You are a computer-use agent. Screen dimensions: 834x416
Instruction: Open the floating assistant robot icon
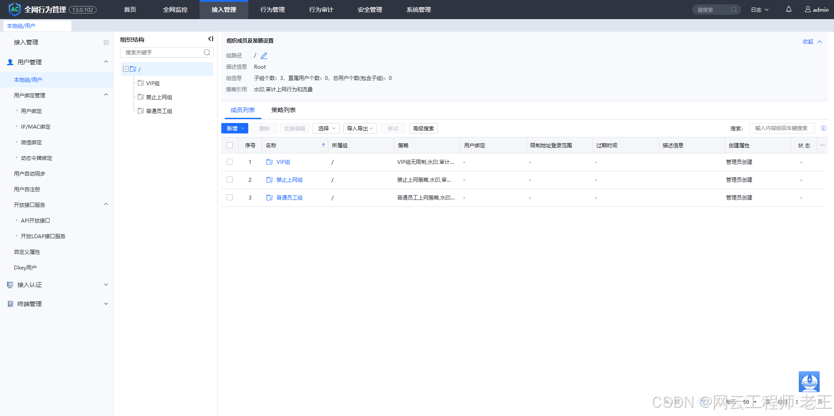pos(809,382)
